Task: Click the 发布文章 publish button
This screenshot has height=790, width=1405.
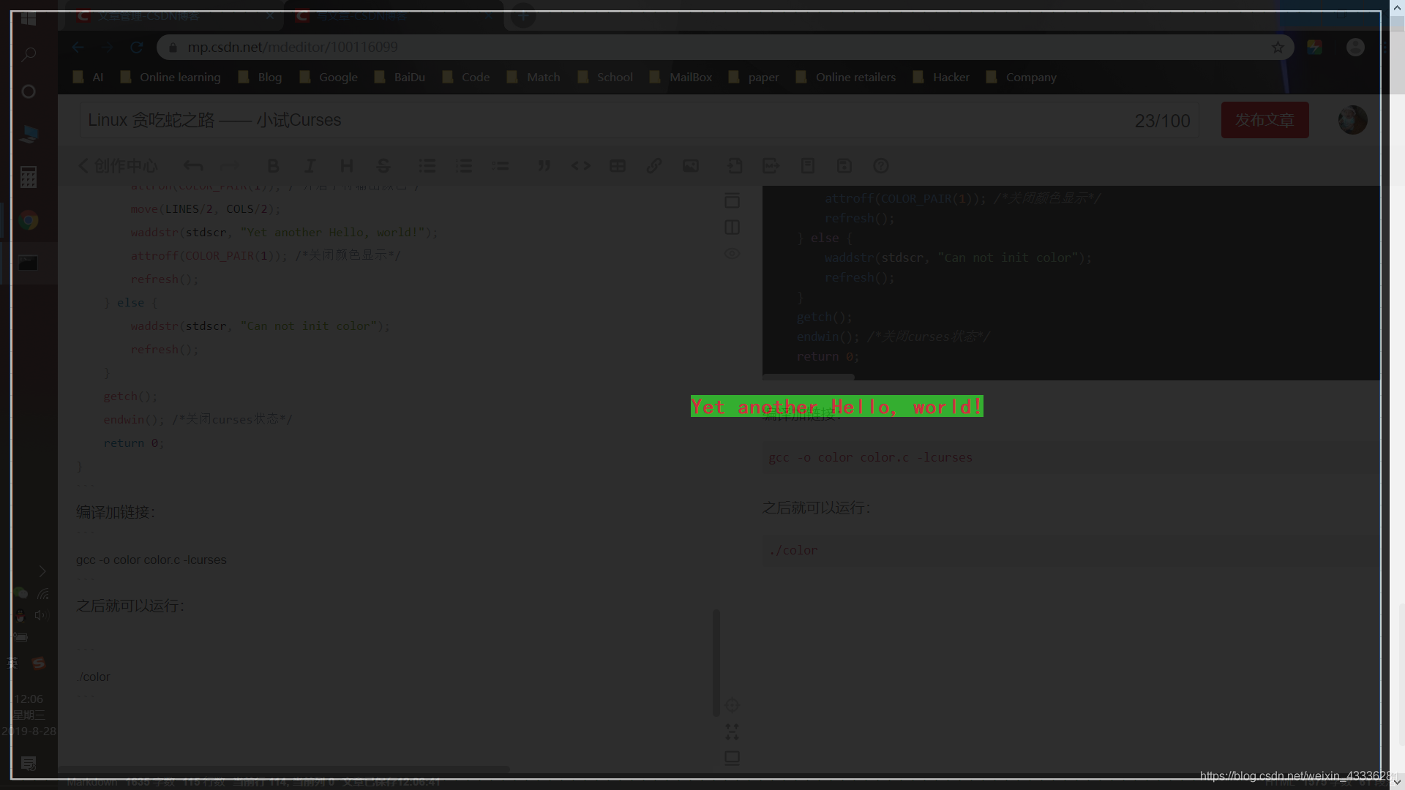Action: [x=1264, y=118]
